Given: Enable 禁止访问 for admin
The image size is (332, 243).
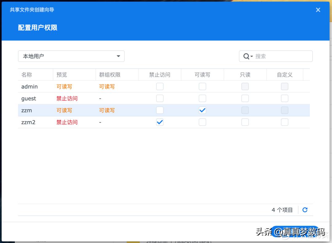Looking at the screenshot, I should point(160,86).
